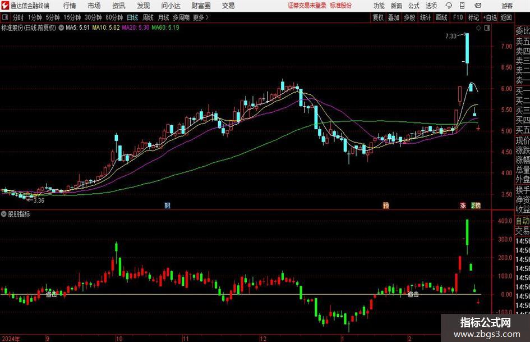The width and height of the screenshot is (530, 342).
Task: Open the 资讯 menu
Action: [119, 6]
